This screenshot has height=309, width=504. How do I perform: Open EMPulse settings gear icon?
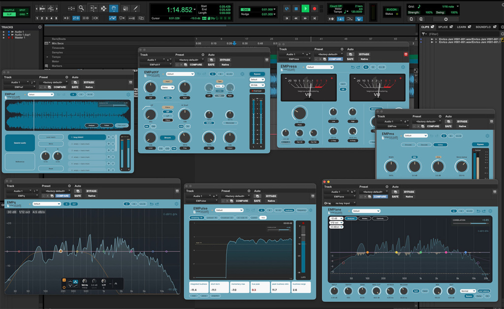(311, 211)
